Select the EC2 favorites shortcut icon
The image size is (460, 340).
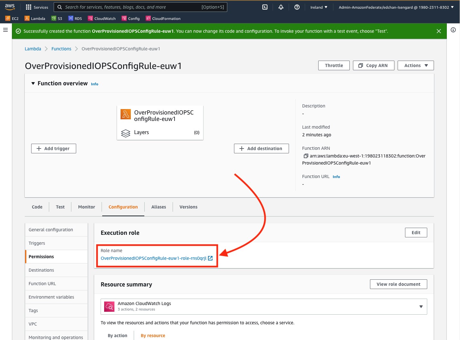pos(7,18)
